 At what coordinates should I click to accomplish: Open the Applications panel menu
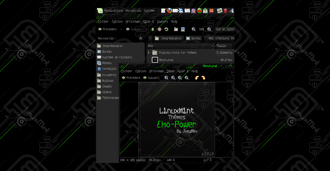(x=114, y=11)
